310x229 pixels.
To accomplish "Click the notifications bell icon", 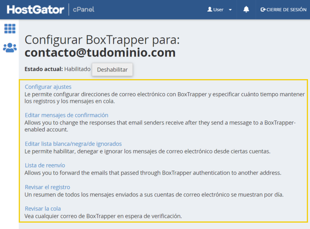I will click(246, 10).
